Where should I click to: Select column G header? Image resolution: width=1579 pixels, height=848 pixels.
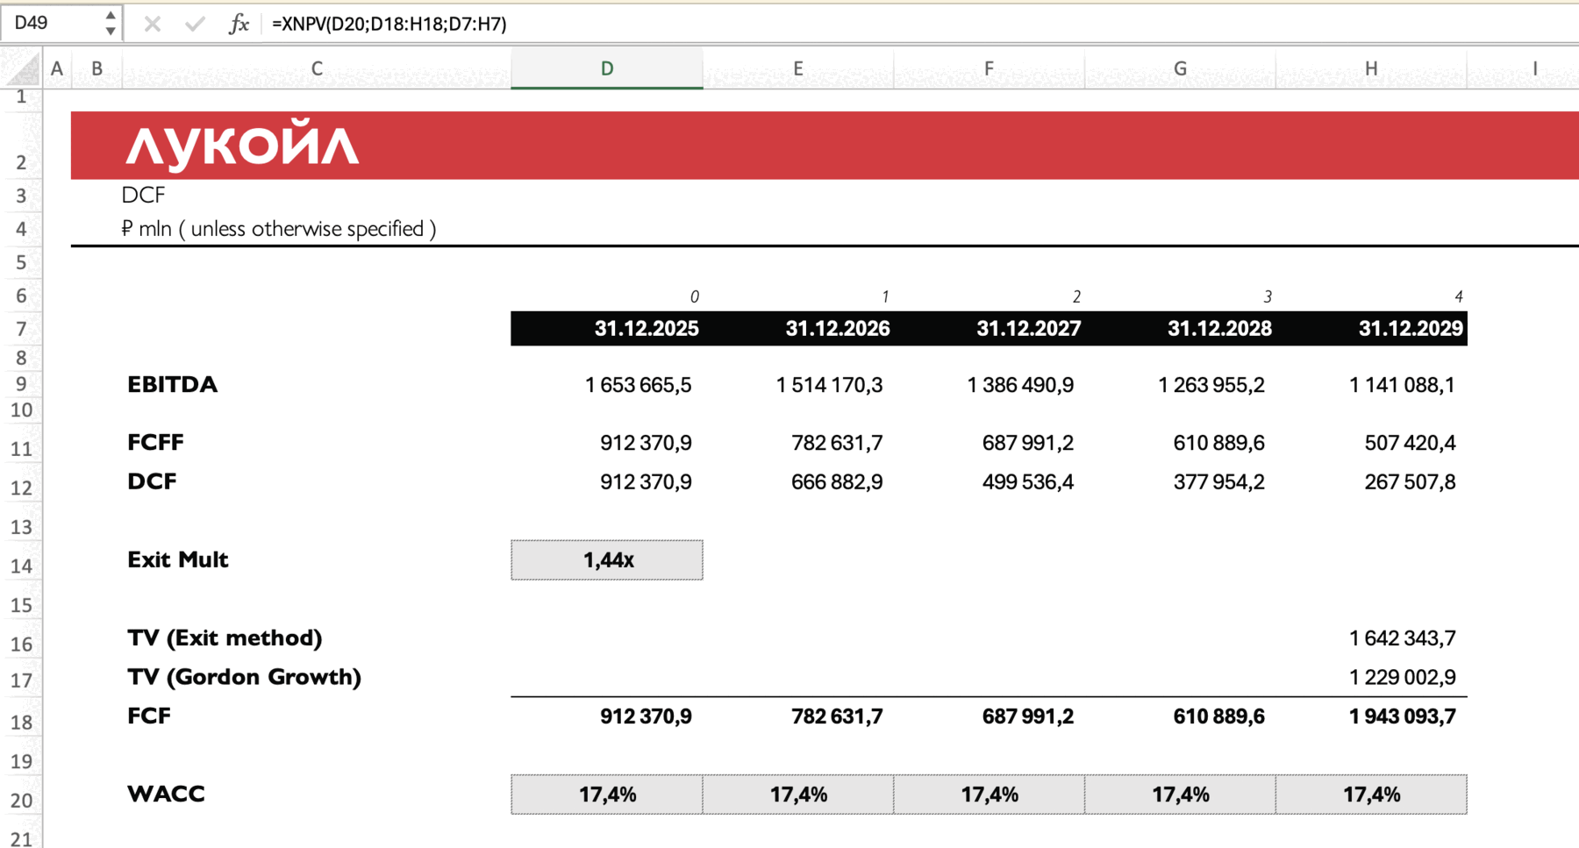point(1181,68)
